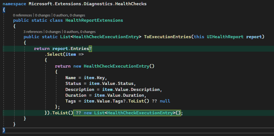Click '0 changes' link next to 3 references
The image size is (274, 136).
pyautogui.click(x=53, y=32)
